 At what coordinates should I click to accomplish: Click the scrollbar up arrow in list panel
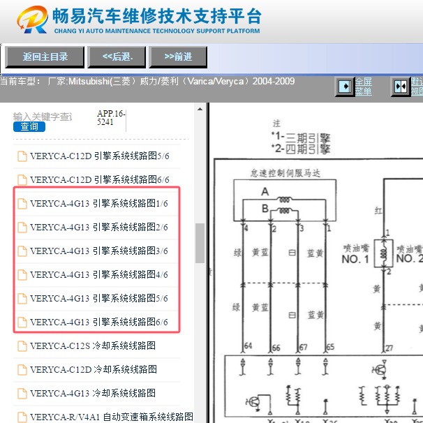[200, 110]
